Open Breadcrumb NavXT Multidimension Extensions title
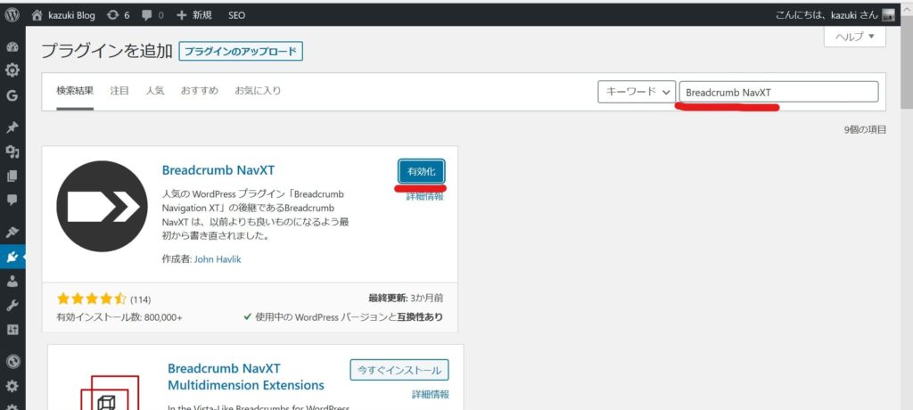Screen dimensions: 913x410 pos(246,377)
